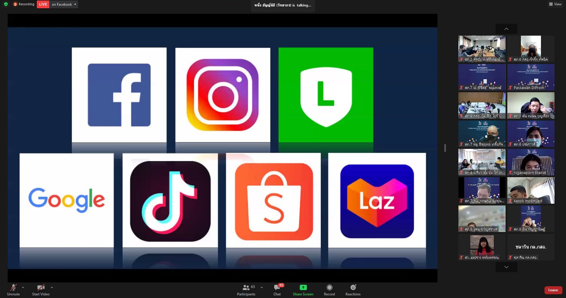Click the TikTok logo tile
Image resolution: width=566 pixels, height=298 pixels.
pos(170,200)
